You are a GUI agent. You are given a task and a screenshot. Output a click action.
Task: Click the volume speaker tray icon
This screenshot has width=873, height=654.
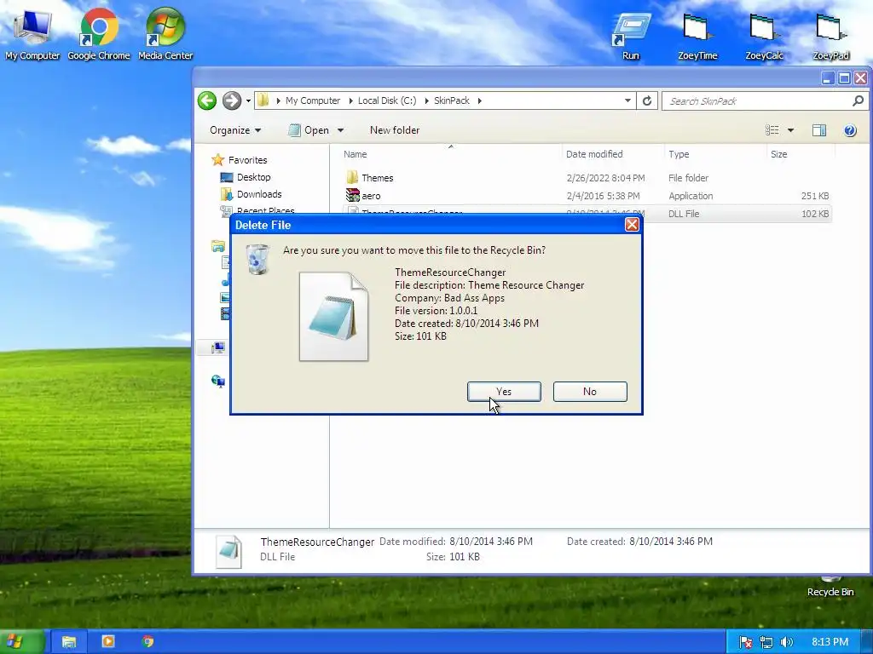786,642
